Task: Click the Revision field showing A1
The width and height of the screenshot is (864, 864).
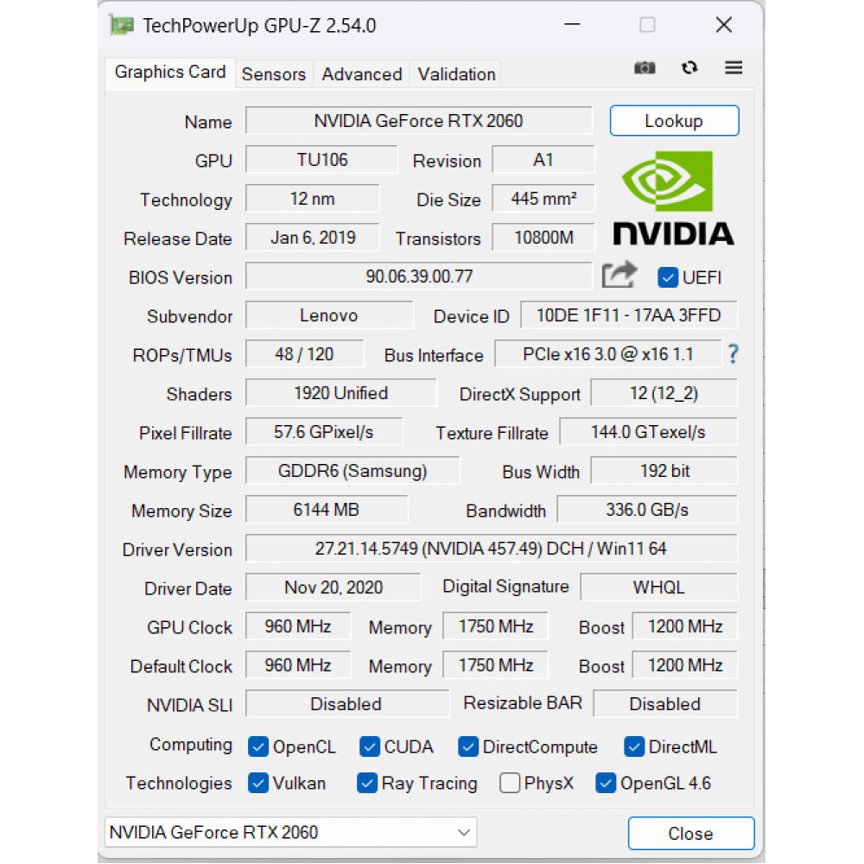Action: point(543,160)
